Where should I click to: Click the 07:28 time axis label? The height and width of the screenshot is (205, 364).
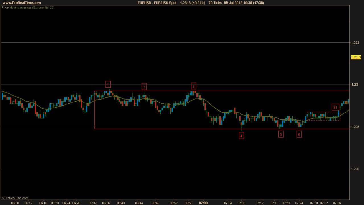coord(314,203)
